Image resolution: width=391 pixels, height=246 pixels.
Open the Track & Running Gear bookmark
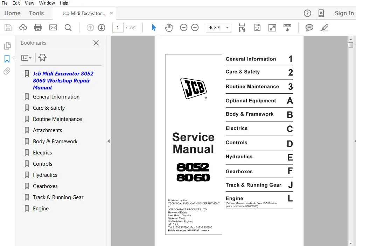tap(58, 197)
